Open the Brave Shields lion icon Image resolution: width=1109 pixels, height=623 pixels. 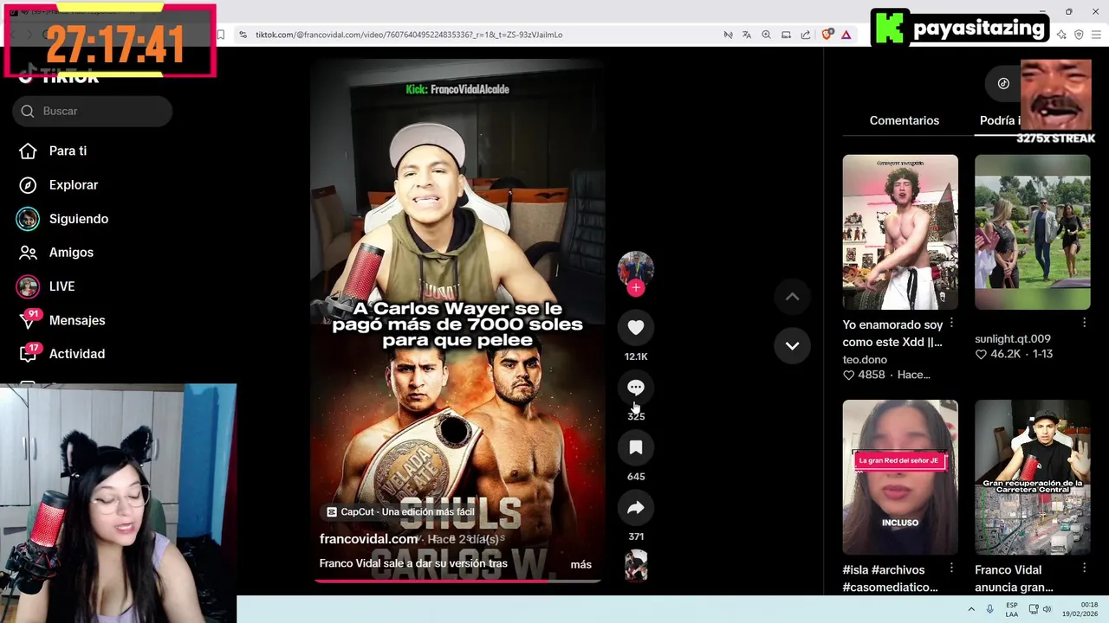(827, 35)
